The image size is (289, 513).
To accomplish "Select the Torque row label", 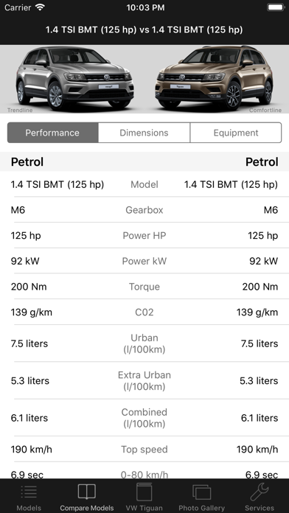I will tap(144, 287).
